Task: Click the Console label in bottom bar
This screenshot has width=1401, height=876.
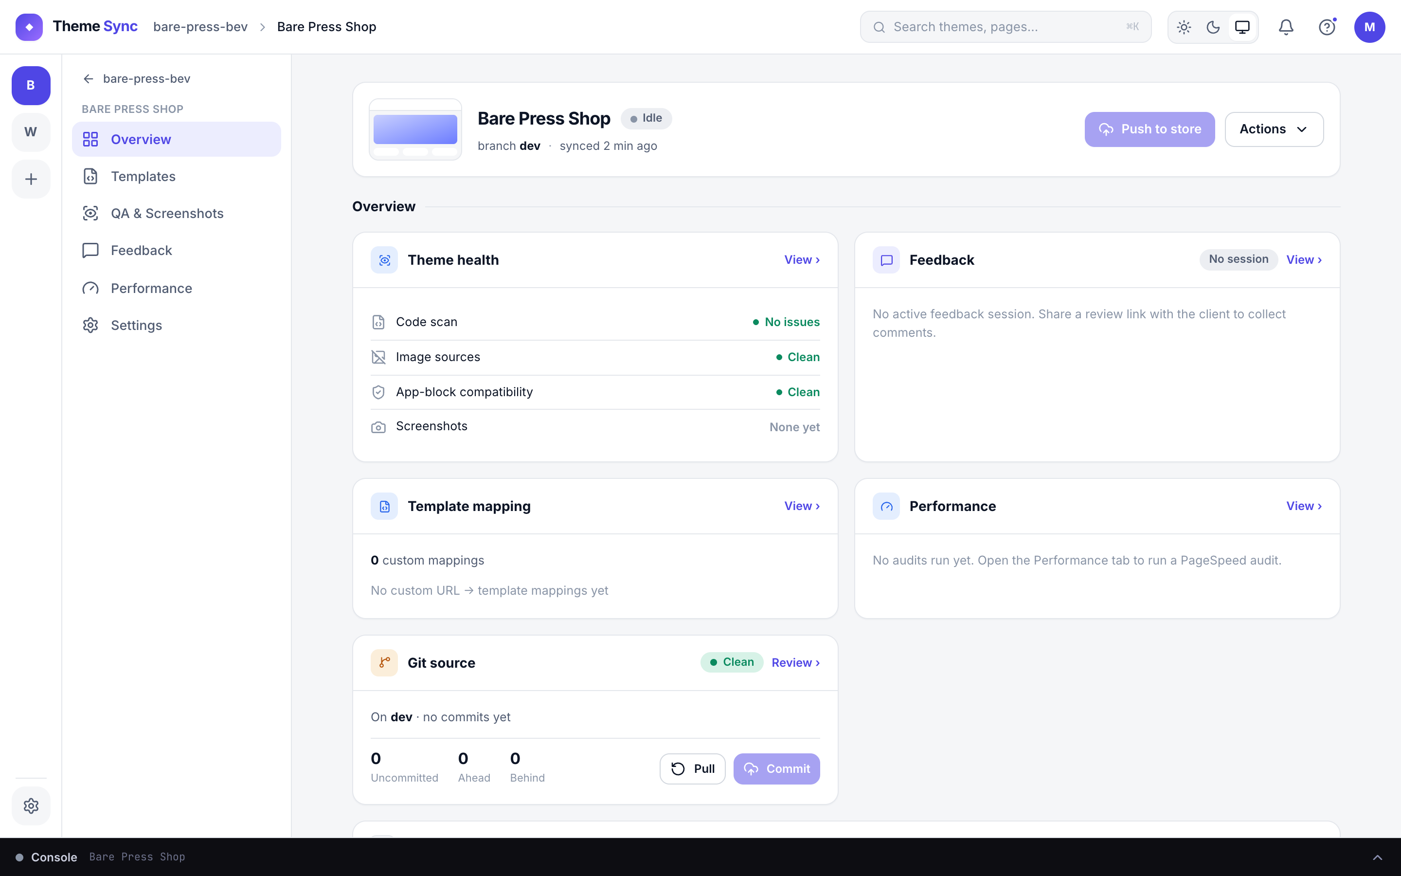Action: [x=54, y=857]
